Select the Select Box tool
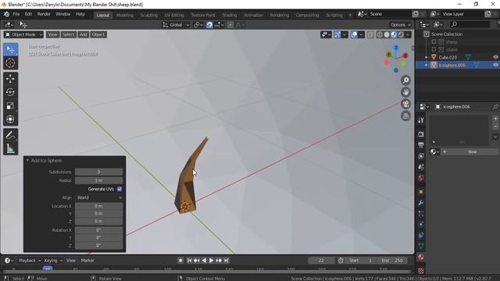The width and height of the screenshot is (500, 281). pyautogui.click(x=10, y=49)
